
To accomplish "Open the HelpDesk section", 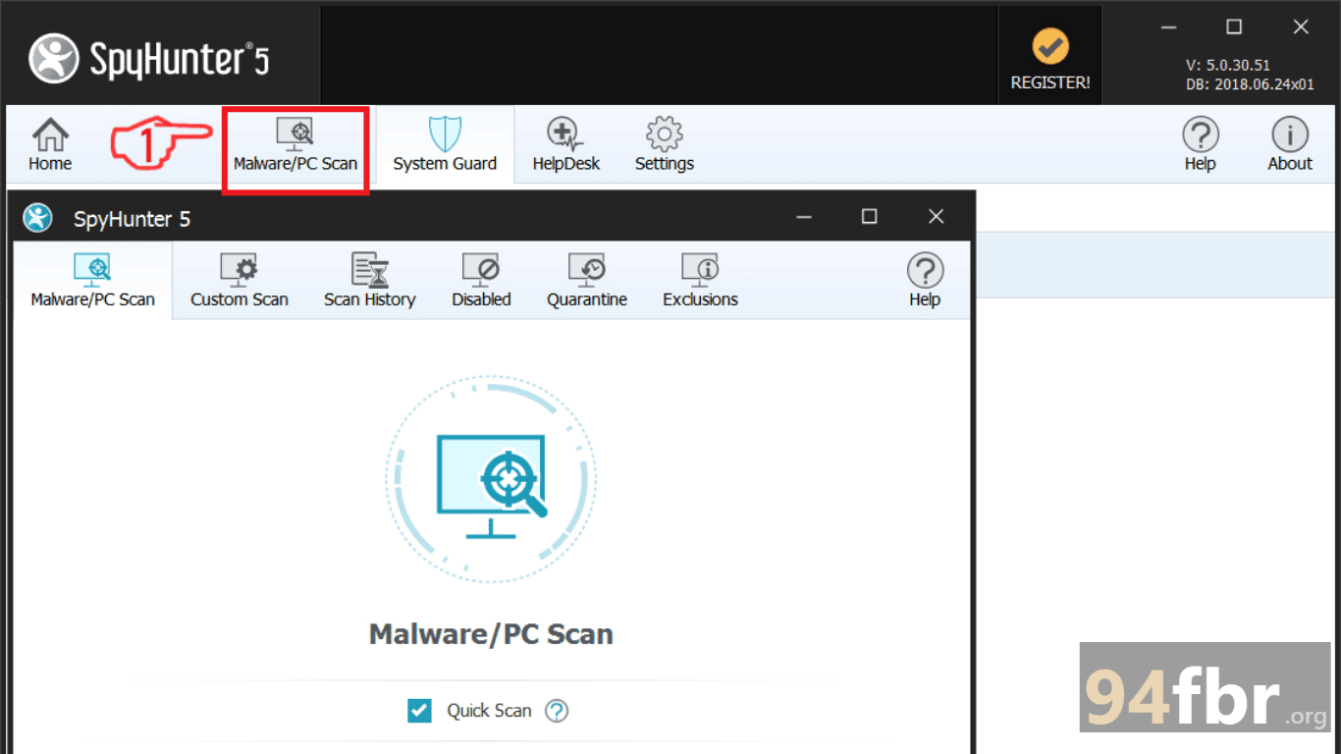I will click(566, 144).
